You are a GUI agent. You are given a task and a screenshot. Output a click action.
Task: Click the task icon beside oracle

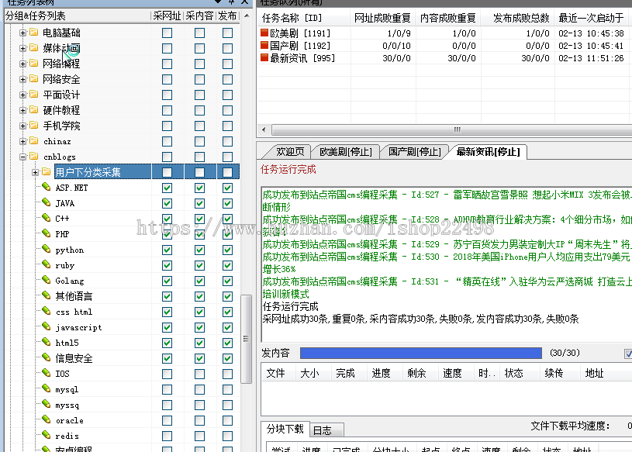point(47,419)
